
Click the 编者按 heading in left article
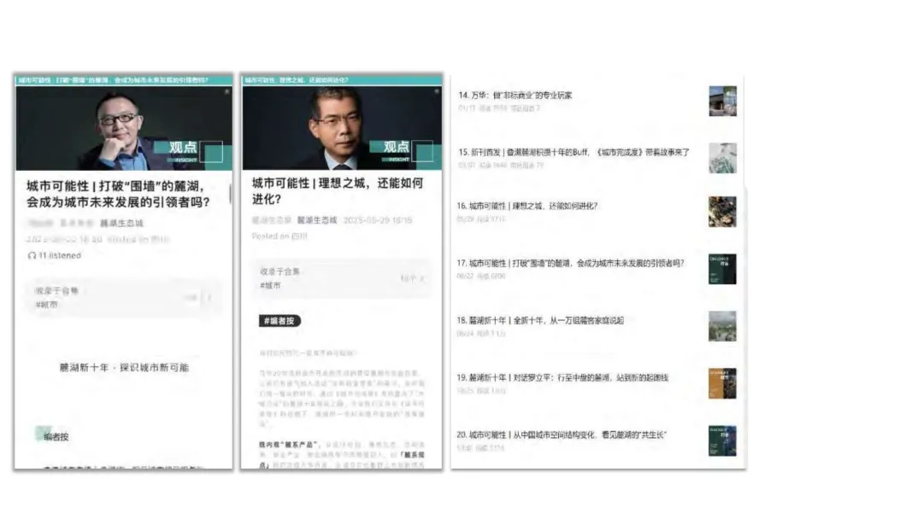(56, 437)
